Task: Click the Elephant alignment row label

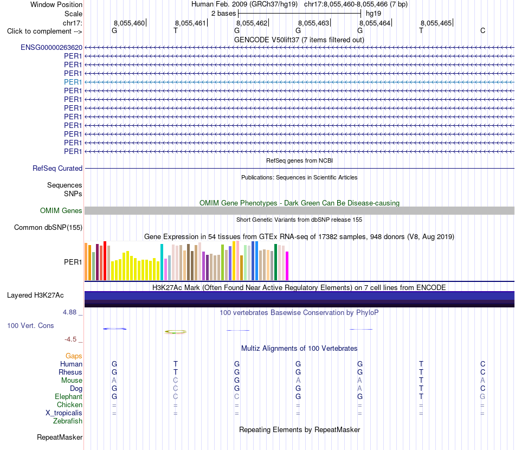Action: tap(68, 396)
